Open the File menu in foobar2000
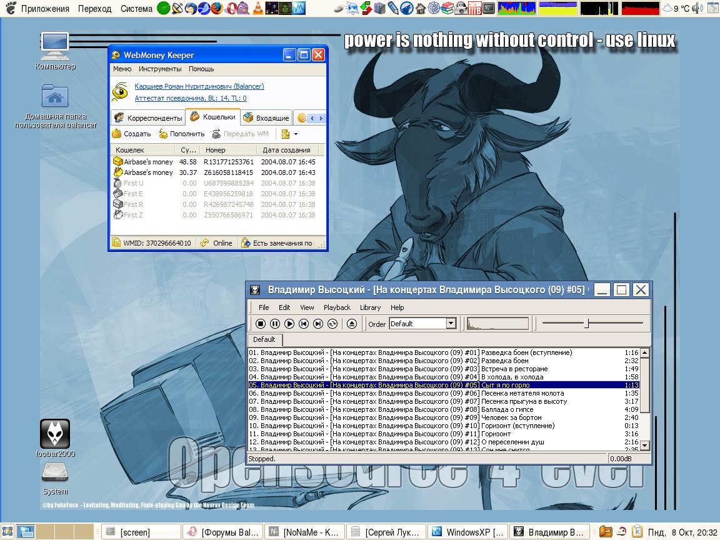This screenshot has height=540, width=720. coord(264,307)
